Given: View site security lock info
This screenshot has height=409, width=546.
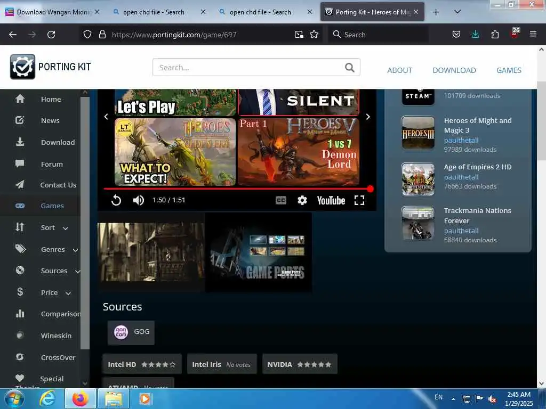Looking at the screenshot, I should click(x=102, y=35).
